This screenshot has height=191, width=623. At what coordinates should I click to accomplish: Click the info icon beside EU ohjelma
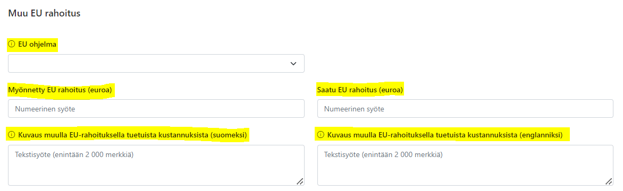pyautogui.click(x=12, y=44)
